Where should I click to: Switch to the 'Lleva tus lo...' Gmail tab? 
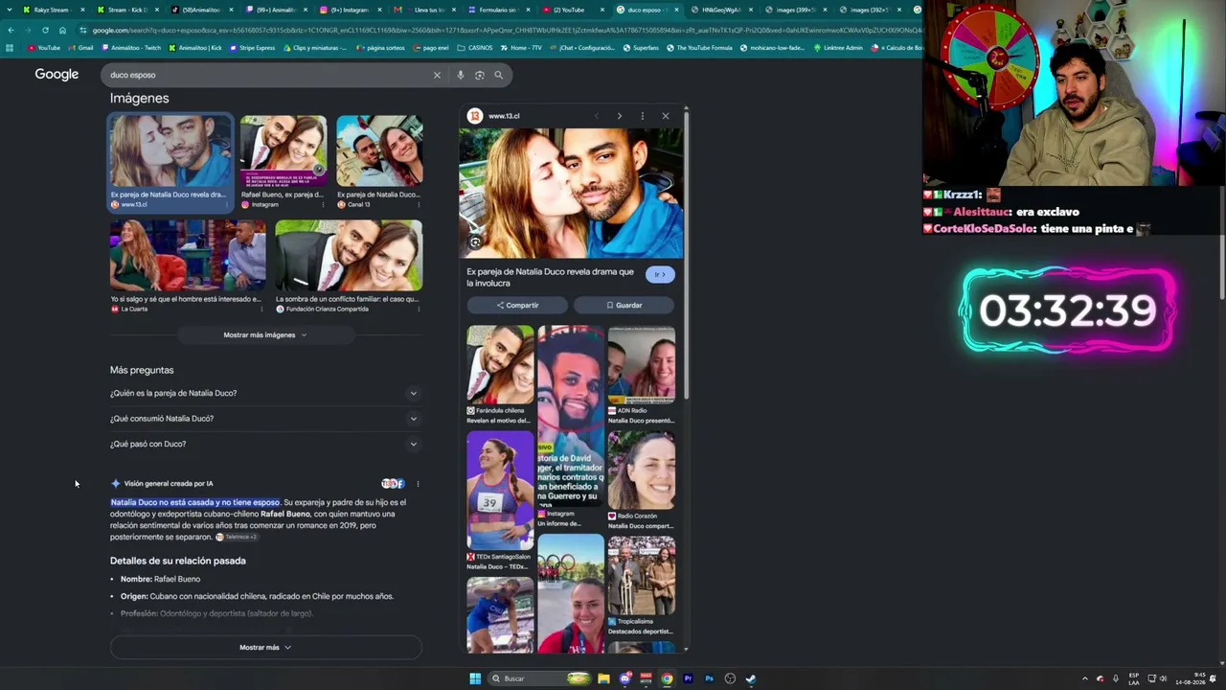click(x=422, y=10)
